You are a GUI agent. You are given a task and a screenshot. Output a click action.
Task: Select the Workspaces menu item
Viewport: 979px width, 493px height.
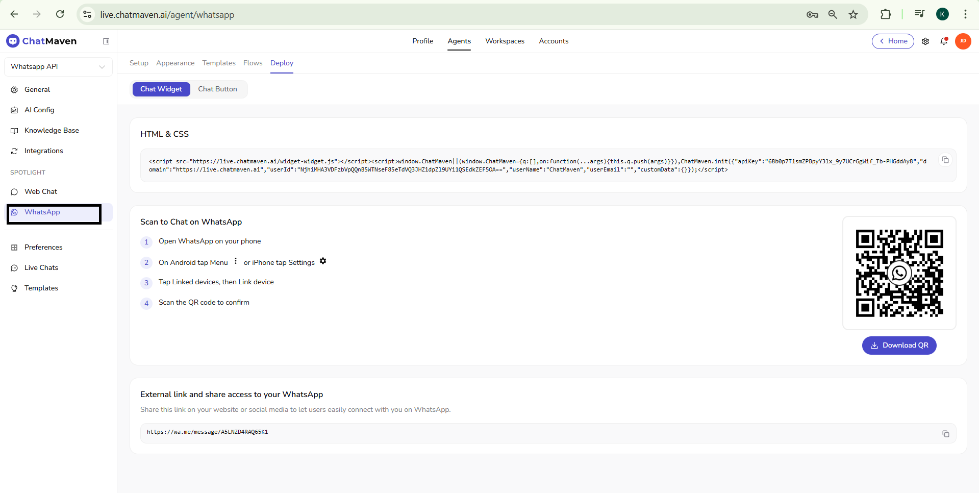coord(505,41)
